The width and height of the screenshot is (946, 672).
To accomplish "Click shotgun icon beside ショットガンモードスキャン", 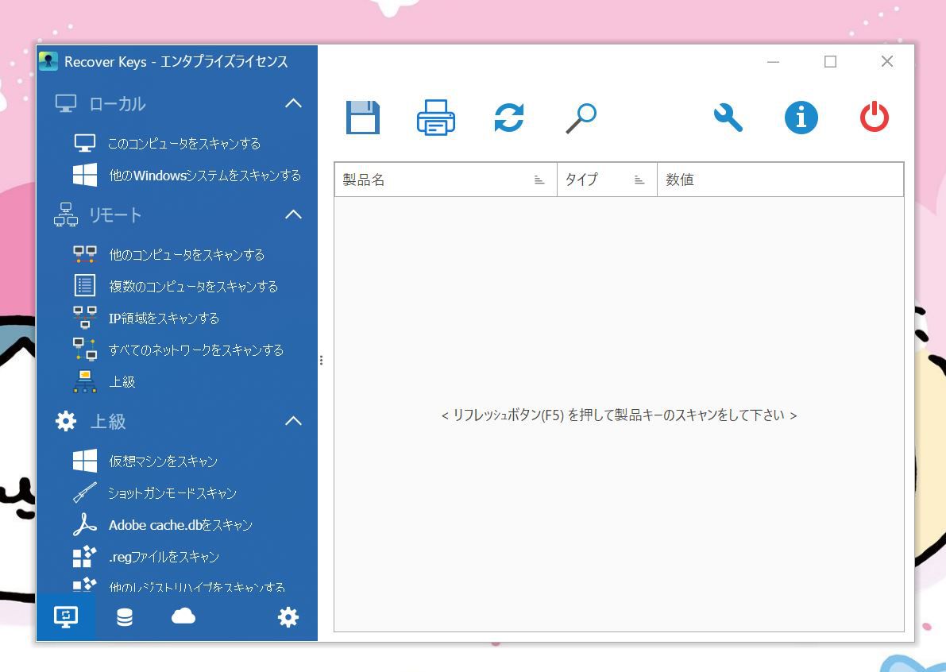I will [84, 492].
